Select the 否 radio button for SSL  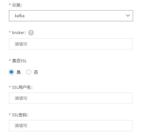tap(29, 72)
